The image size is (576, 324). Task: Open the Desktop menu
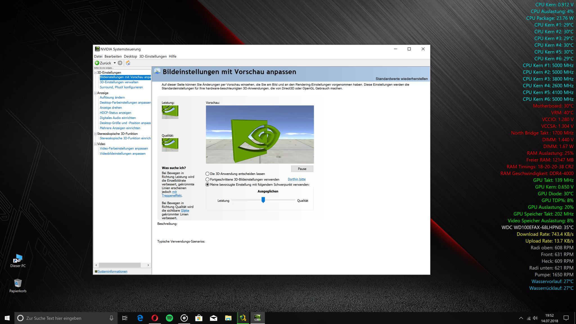pyautogui.click(x=130, y=56)
